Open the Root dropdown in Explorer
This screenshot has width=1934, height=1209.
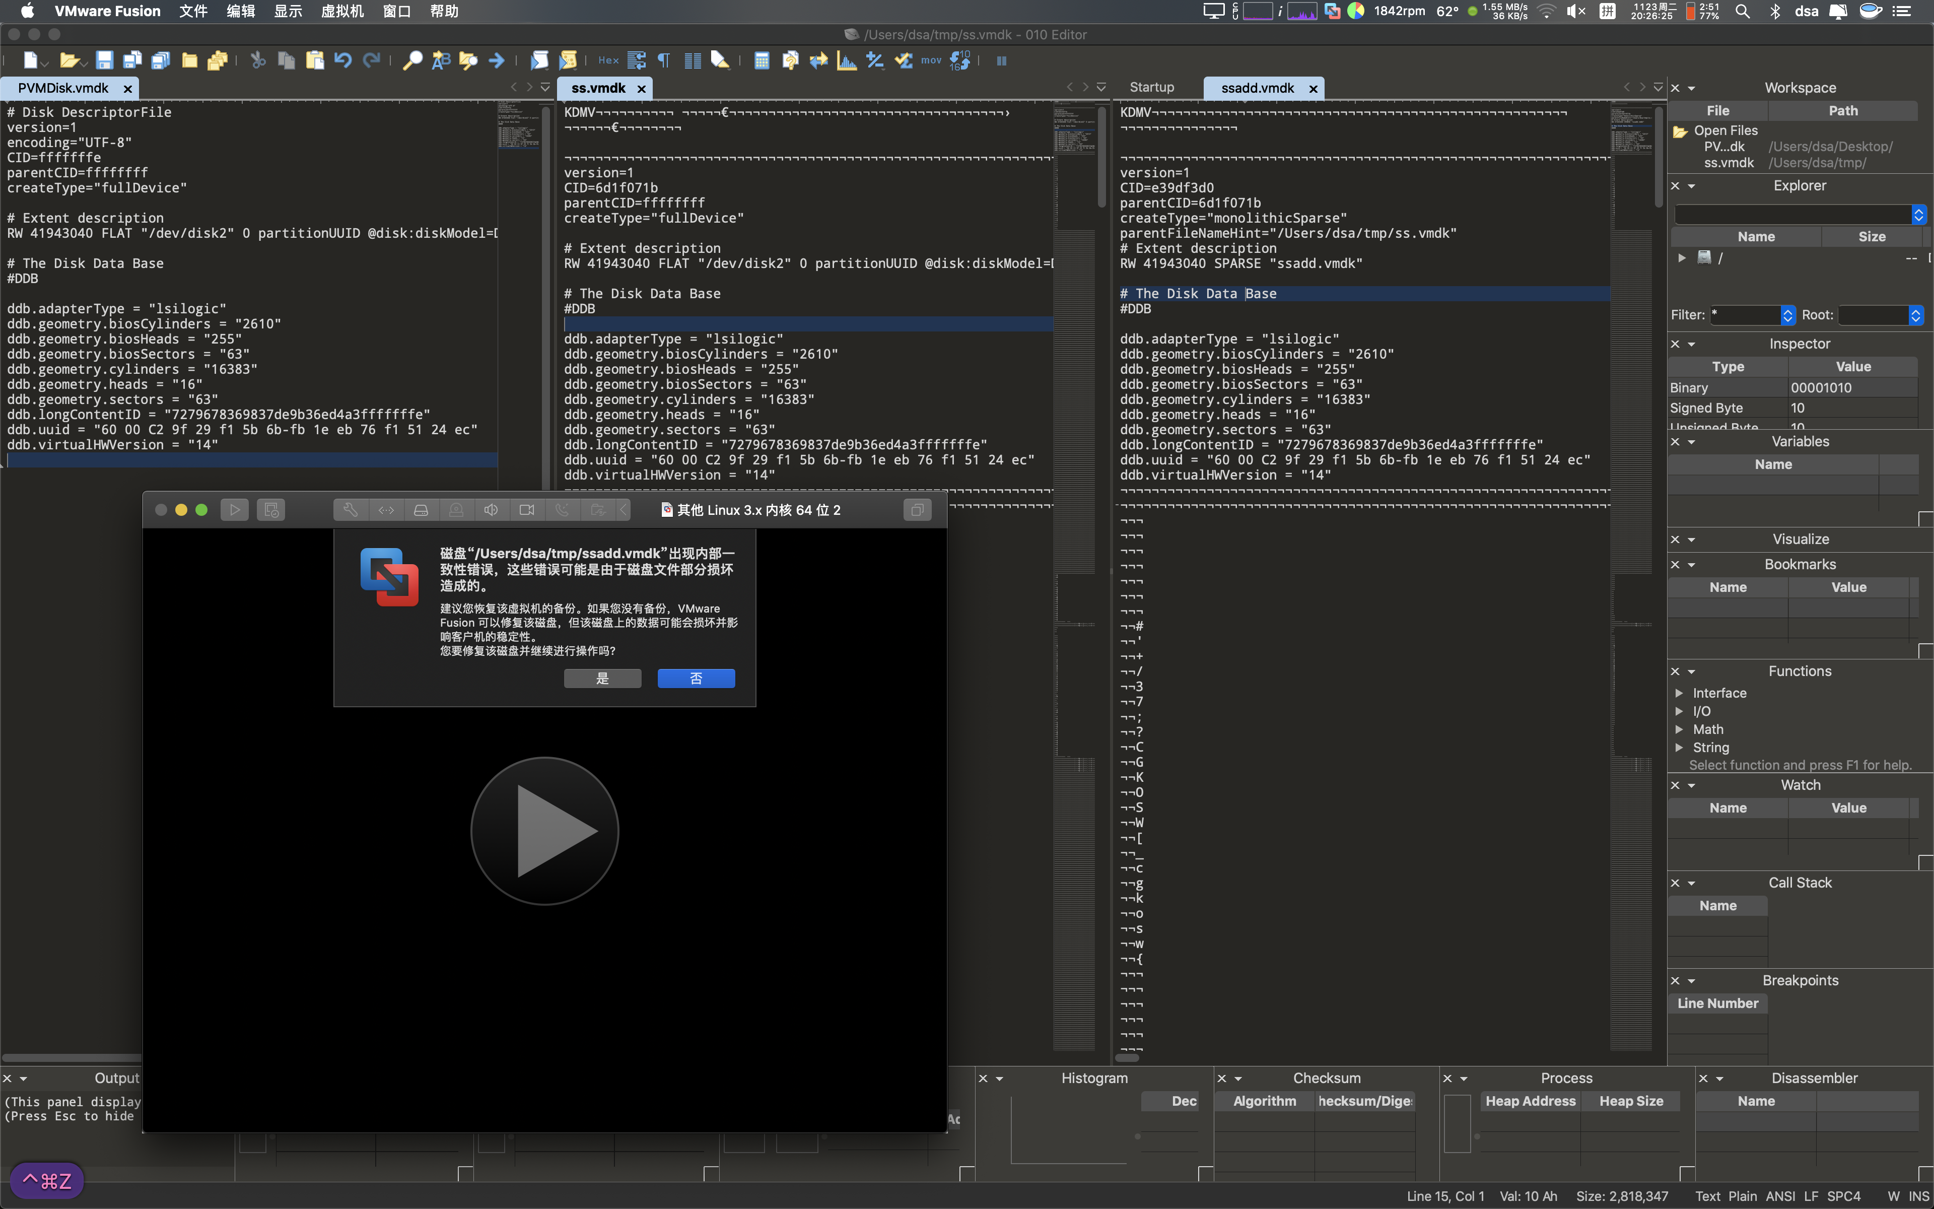click(1916, 315)
